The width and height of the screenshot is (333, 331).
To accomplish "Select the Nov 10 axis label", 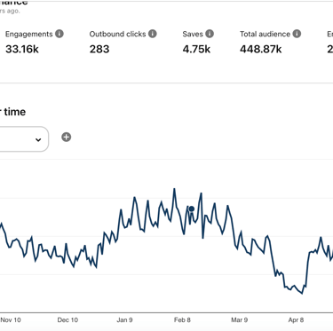I will (11, 319).
